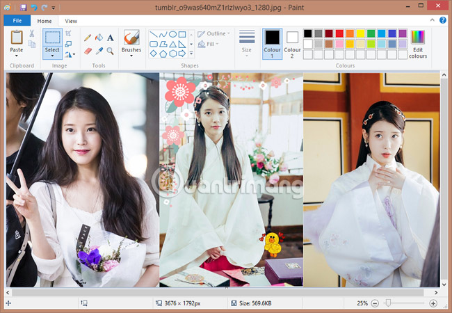Pick the black colour swatch in palette
This screenshot has height=313, width=452.
point(308,33)
